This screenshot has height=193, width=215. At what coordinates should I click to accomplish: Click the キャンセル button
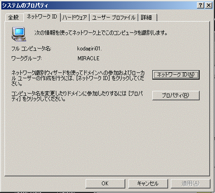(148, 184)
